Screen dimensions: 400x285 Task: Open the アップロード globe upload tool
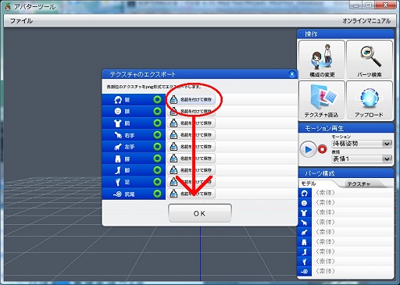(x=370, y=100)
